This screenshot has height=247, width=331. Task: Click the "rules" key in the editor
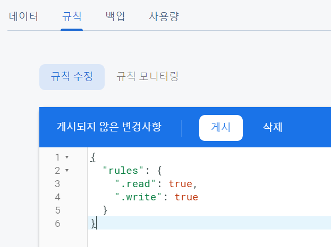tap(123, 171)
